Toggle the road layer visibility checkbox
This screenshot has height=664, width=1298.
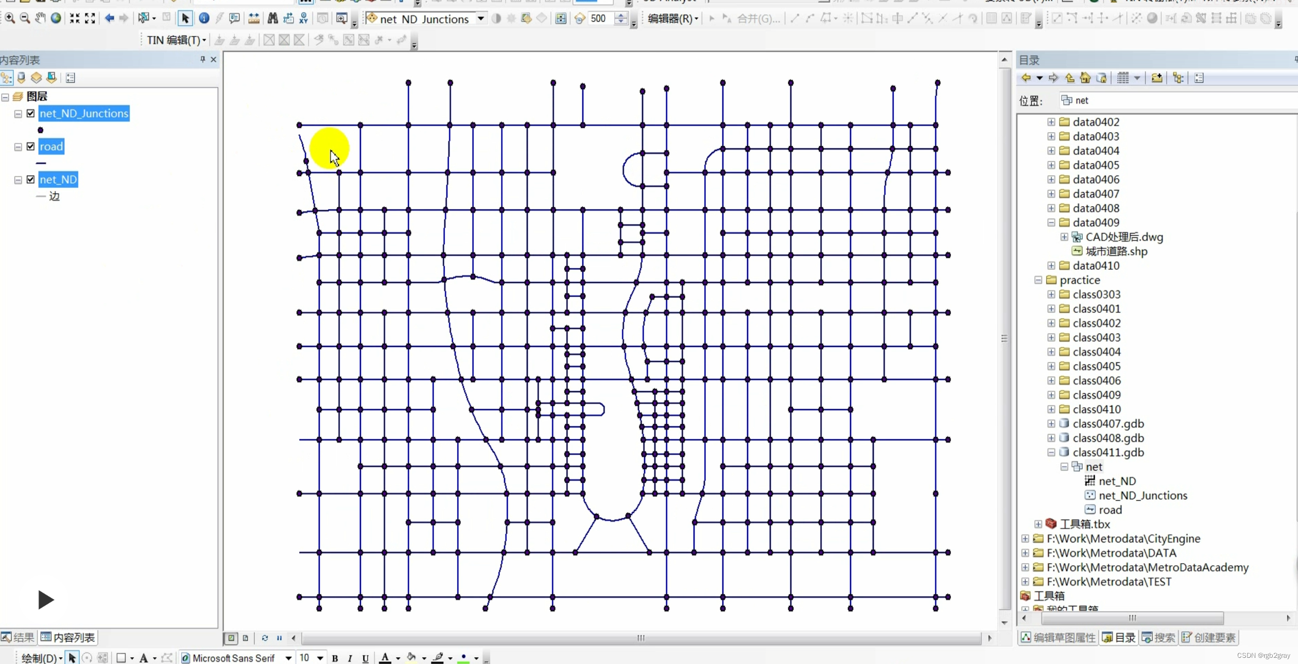coord(31,147)
